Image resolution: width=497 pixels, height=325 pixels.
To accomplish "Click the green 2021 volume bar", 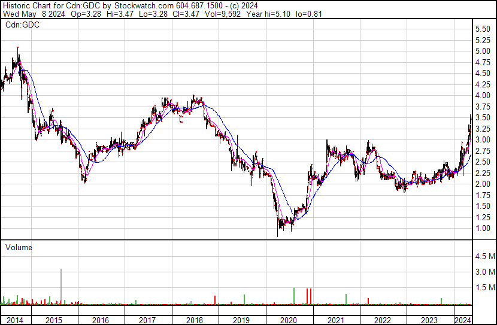I will point(346,299).
